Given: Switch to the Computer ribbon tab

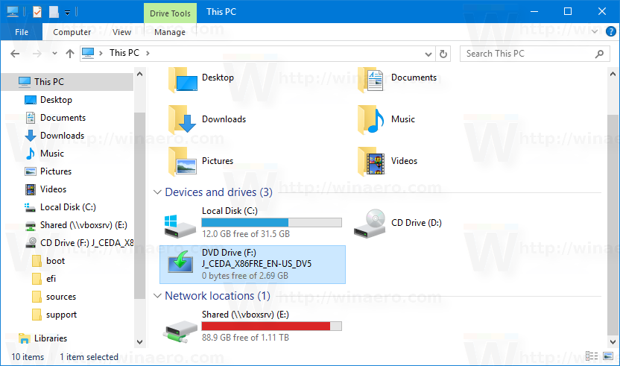Looking at the screenshot, I should [x=72, y=32].
